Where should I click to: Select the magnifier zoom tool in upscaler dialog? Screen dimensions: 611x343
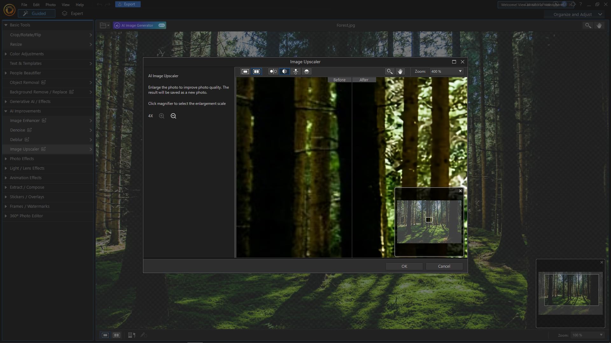[x=390, y=71]
